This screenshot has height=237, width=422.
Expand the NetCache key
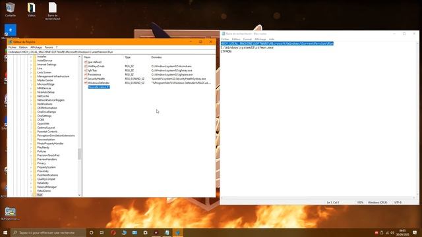pyautogui.click(x=31, y=96)
